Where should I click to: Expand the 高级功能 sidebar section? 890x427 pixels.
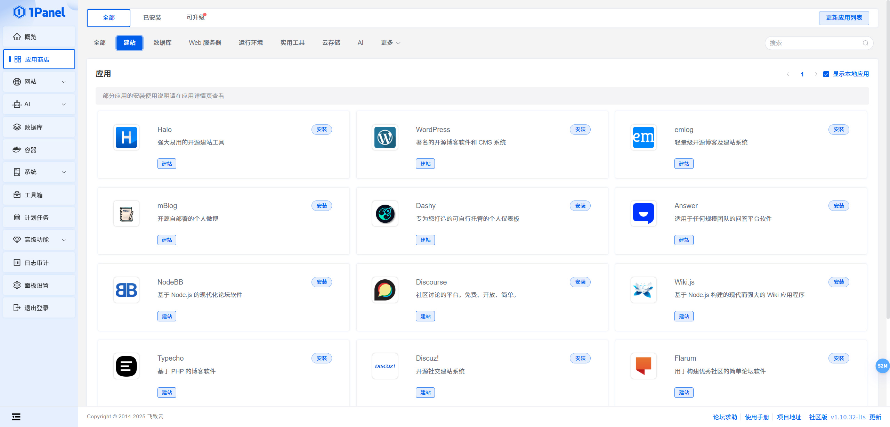[x=39, y=240]
